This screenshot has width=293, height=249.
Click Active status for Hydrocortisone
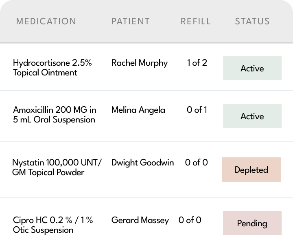tap(252, 68)
